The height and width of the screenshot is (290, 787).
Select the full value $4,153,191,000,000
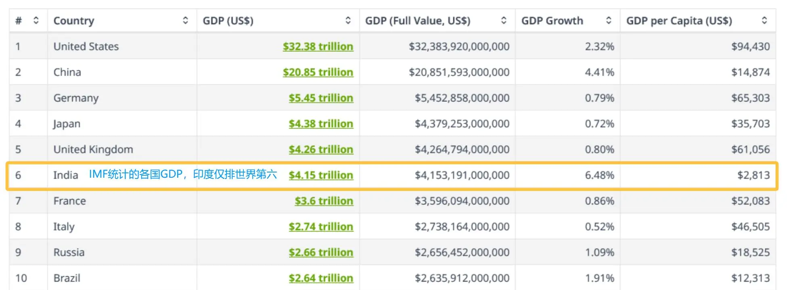click(x=462, y=175)
